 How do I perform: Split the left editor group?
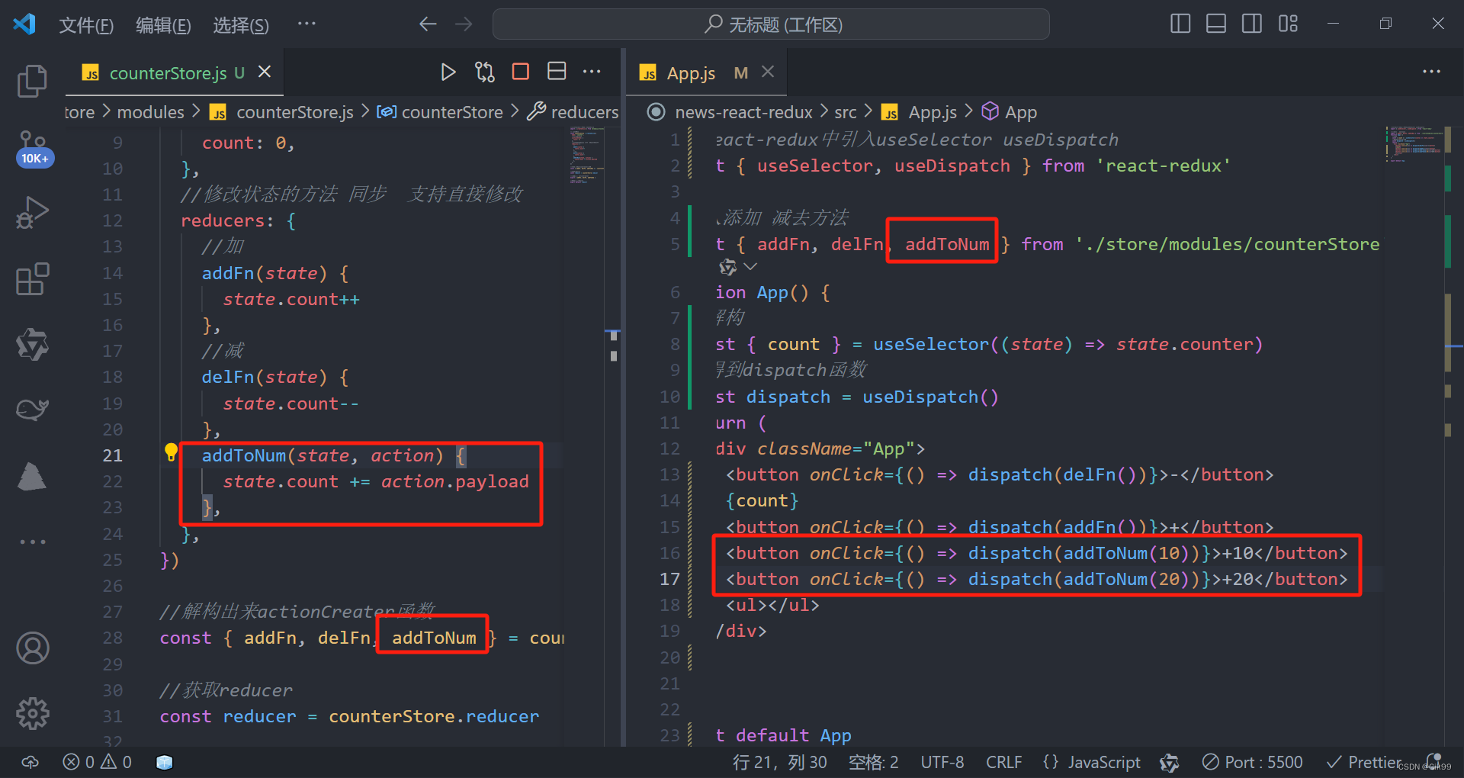[557, 72]
